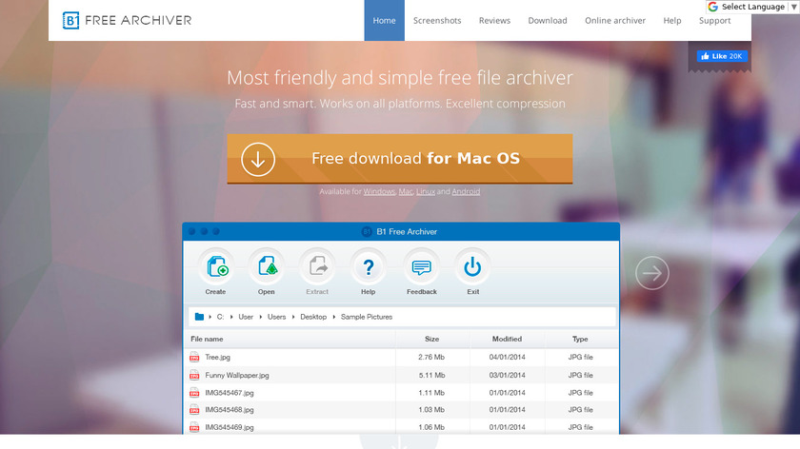Click the JPG icon beside Tree.jpg

point(194,358)
